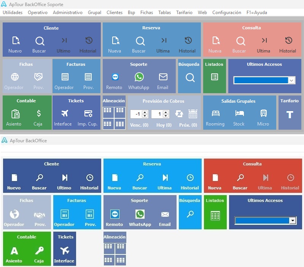Click the Web menu item
Viewport: 304px width, 267px height.
(x=202, y=13)
